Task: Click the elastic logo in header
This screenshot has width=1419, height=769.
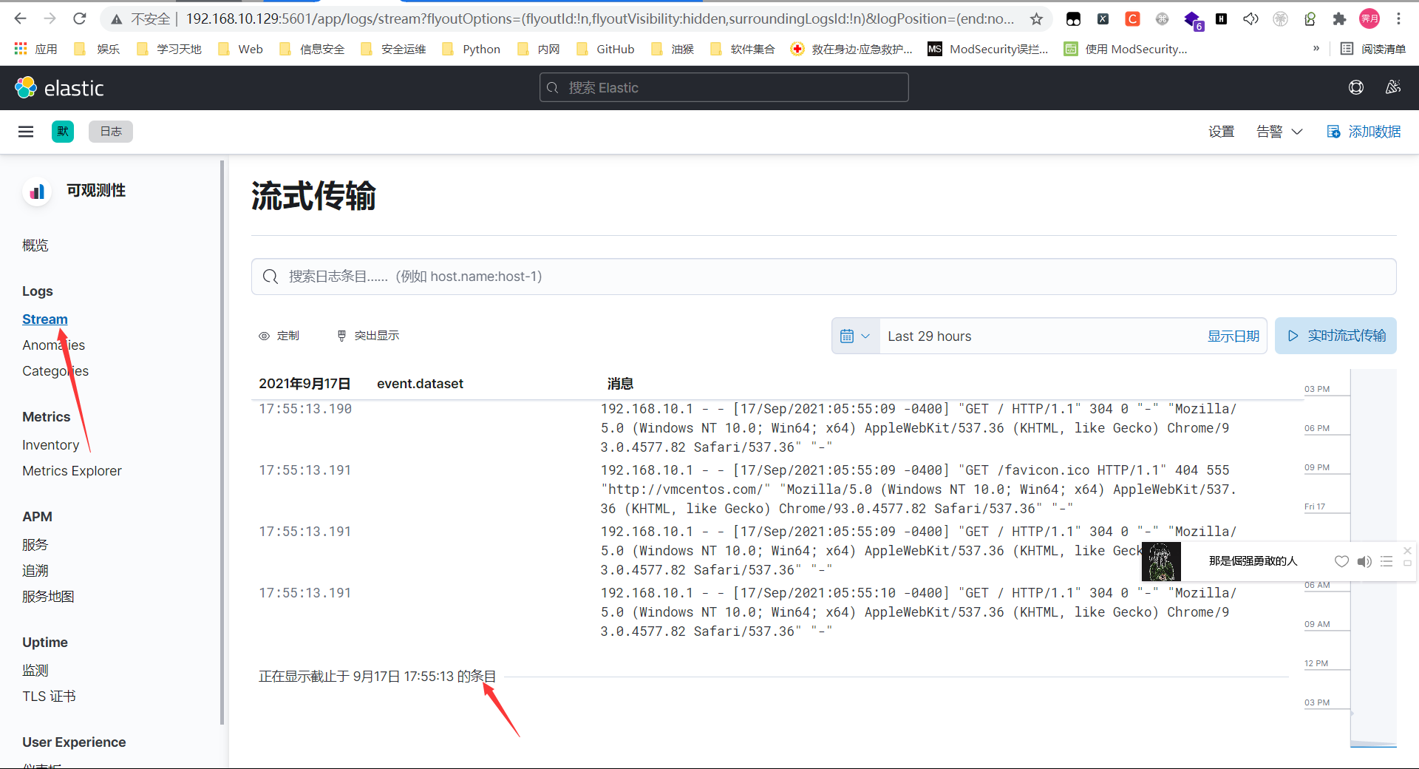Action: (x=59, y=88)
